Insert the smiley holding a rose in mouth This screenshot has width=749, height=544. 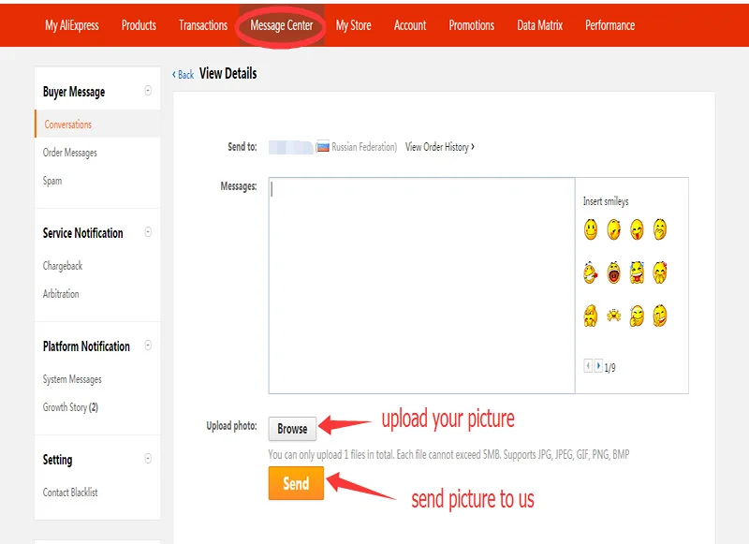(x=591, y=272)
